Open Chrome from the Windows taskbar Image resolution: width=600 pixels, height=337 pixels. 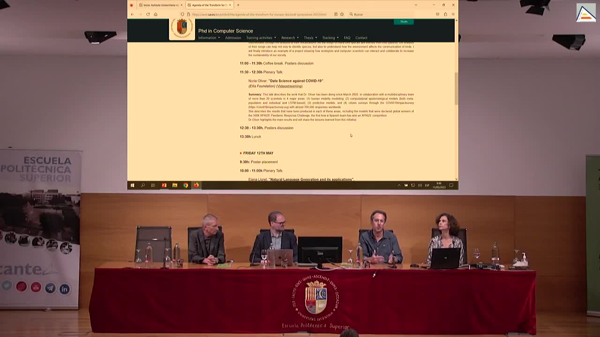click(x=186, y=185)
